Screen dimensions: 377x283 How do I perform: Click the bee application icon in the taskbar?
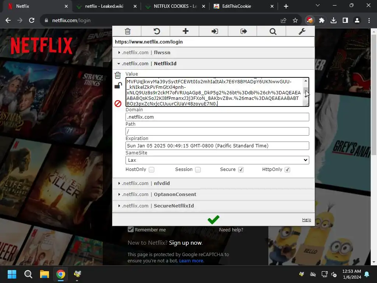[77, 274]
